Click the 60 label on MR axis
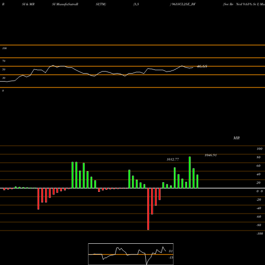The width and height of the screenshot is (265, 265). [259, 166]
